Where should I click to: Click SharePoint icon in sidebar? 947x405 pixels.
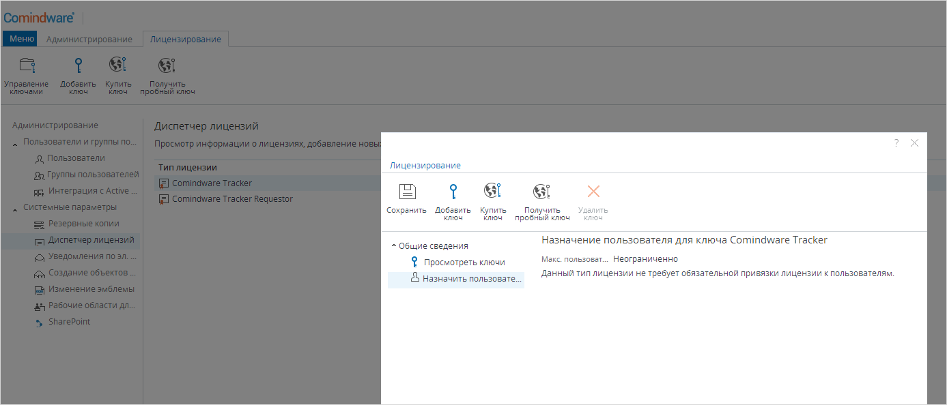[39, 322]
